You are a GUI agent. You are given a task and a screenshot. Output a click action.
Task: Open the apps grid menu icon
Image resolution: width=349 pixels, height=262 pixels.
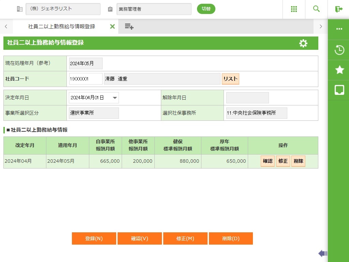[294, 9]
